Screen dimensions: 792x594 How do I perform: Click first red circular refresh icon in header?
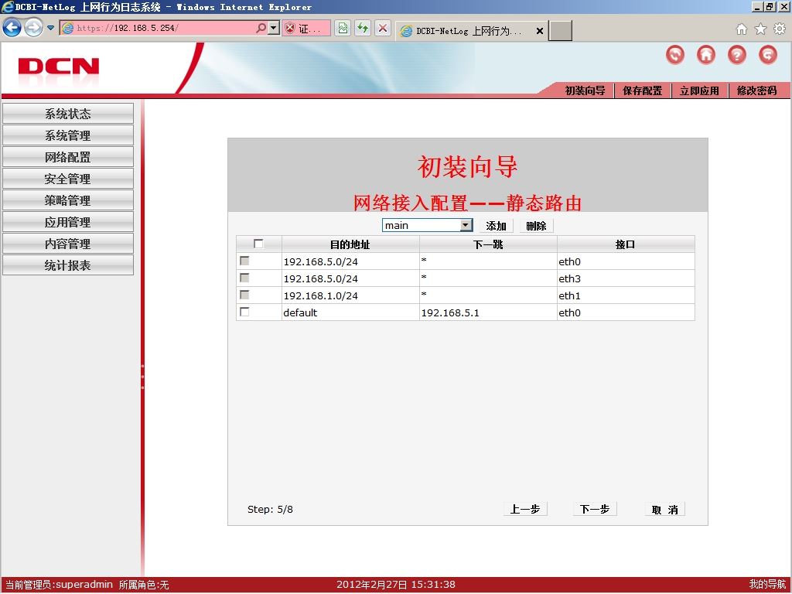(674, 55)
